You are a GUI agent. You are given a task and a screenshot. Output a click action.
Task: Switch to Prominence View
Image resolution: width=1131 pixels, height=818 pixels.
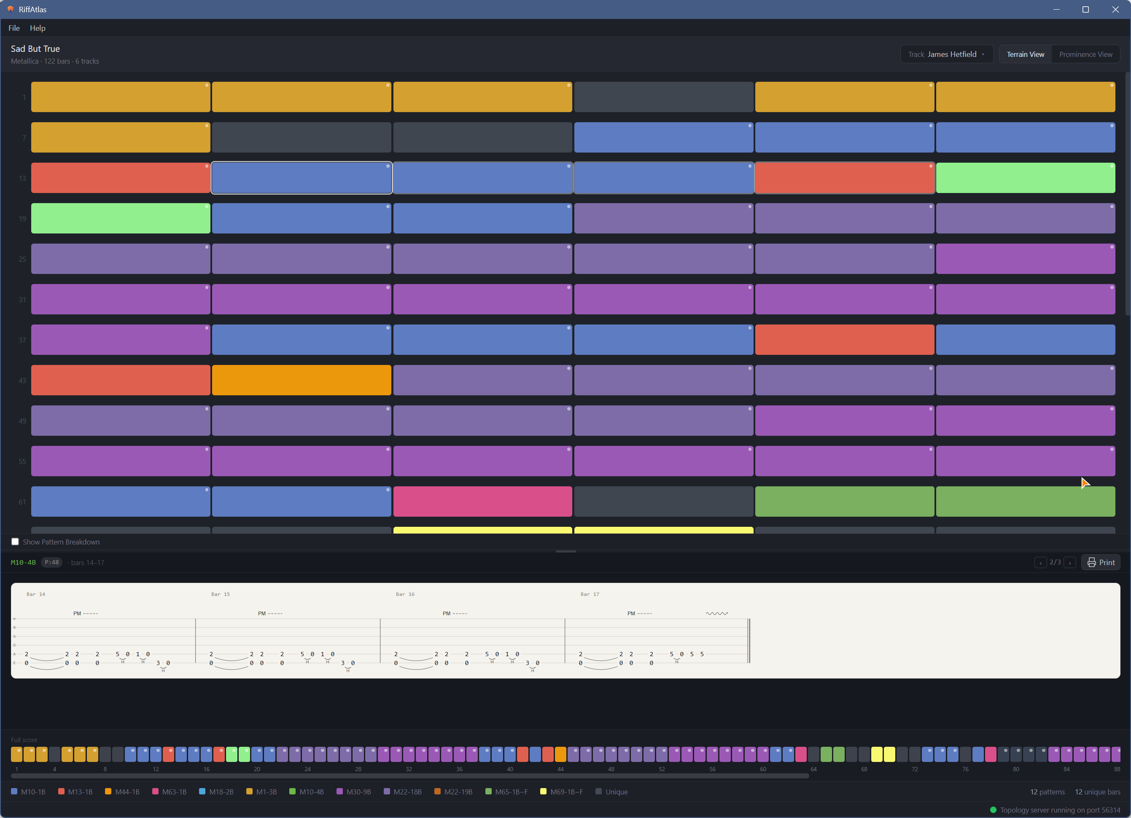pyautogui.click(x=1085, y=54)
